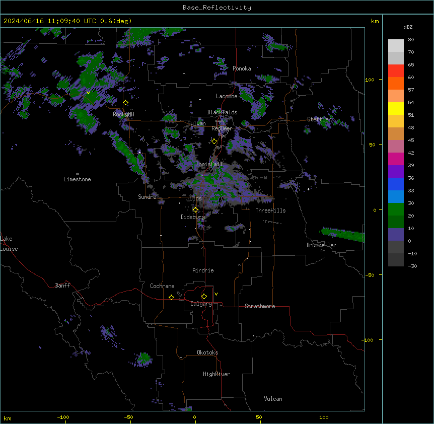Click the 57 value in the dBZ legend
Screen dimensions: 434x424
point(411,90)
